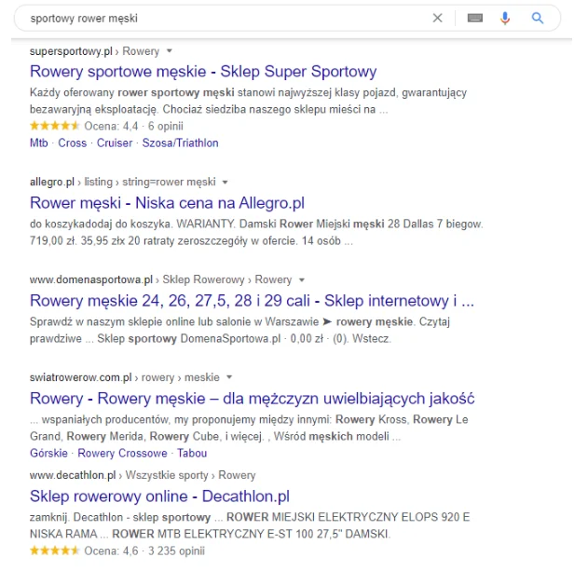Viewport: 574px width, 571px height.
Task: Open the on-screen keyboard icon
Action: point(475,18)
